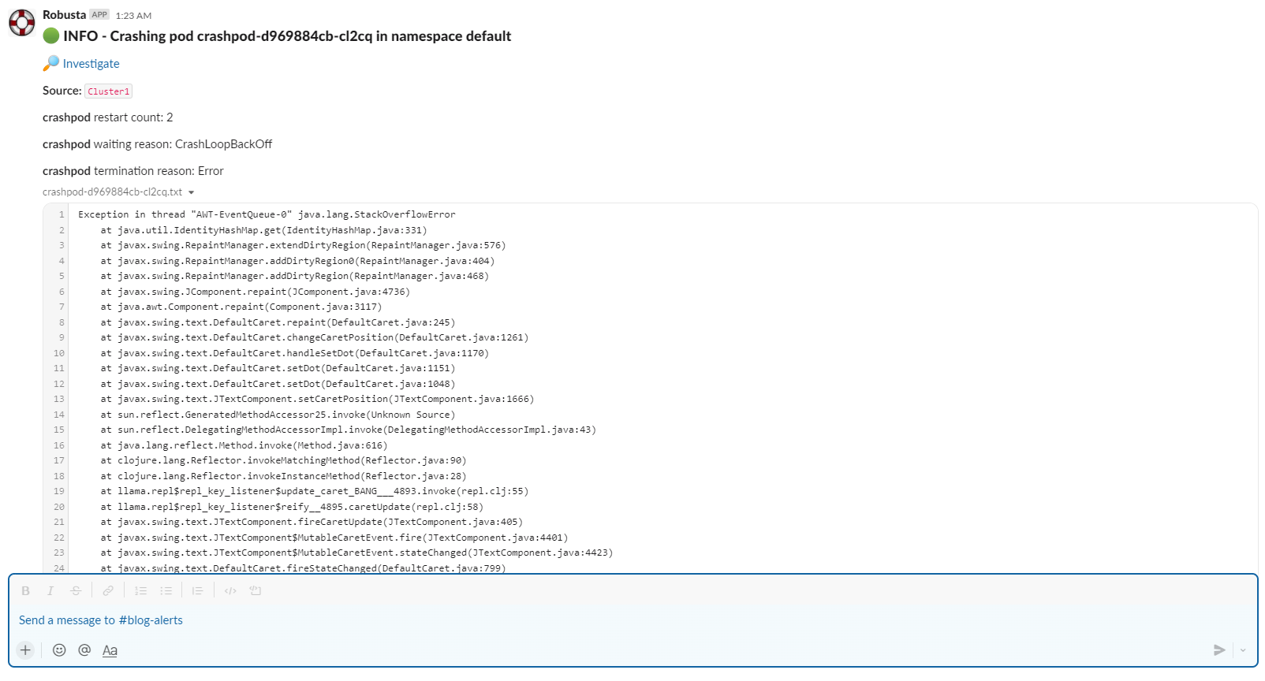Focus the message field for #blog-alerts
Viewport: 1265px width, 681px height.
click(x=552, y=620)
